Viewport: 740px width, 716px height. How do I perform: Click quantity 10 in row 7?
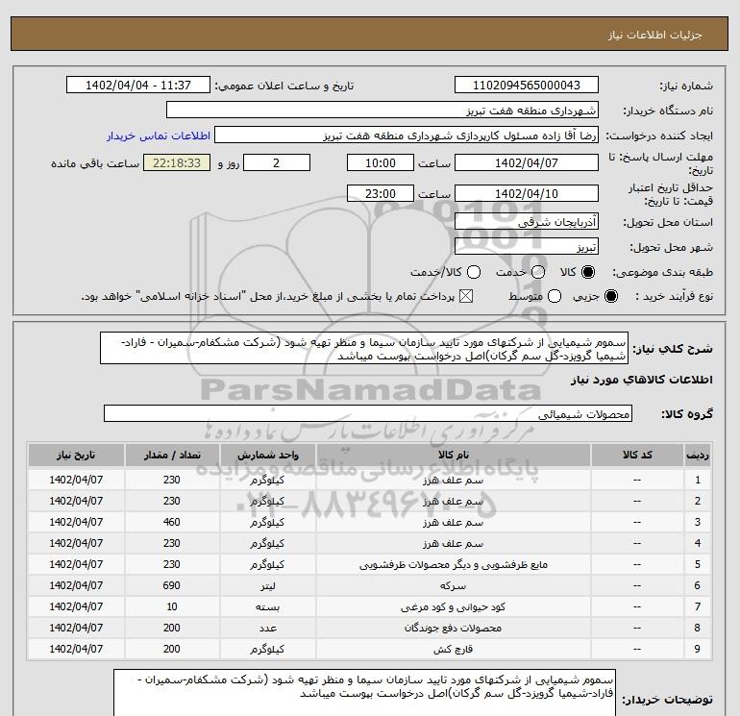click(172, 607)
